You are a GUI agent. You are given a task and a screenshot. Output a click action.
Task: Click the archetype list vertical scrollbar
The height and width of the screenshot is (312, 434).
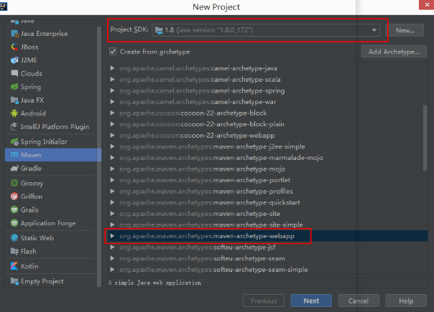point(425,138)
